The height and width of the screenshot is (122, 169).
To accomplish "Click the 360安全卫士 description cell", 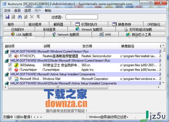I will pyautogui.click(x=61, y=65).
